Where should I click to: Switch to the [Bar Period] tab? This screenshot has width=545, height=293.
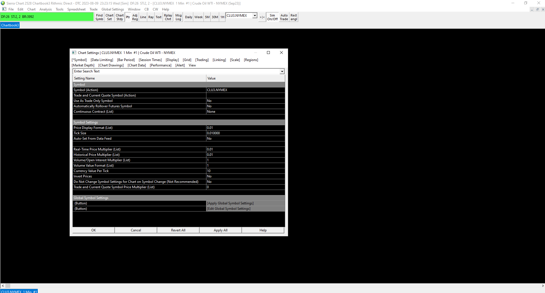[126, 60]
